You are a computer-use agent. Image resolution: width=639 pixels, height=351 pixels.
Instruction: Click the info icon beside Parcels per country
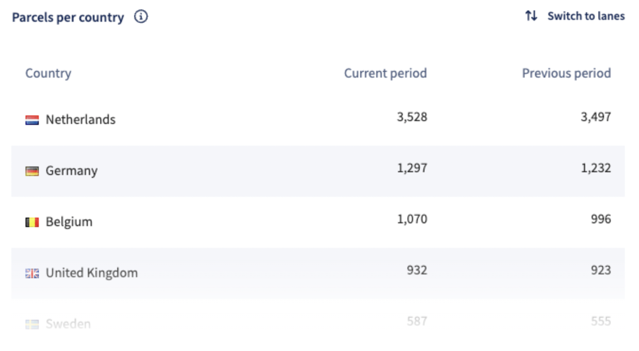point(141,17)
